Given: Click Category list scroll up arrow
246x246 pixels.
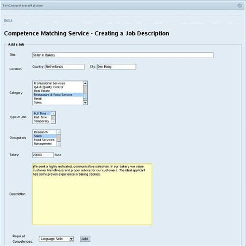Looking at the screenshot, I should [x=85, y=83].
